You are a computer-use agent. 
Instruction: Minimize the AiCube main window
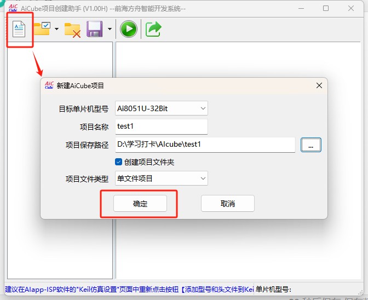(x=301, y=8)
